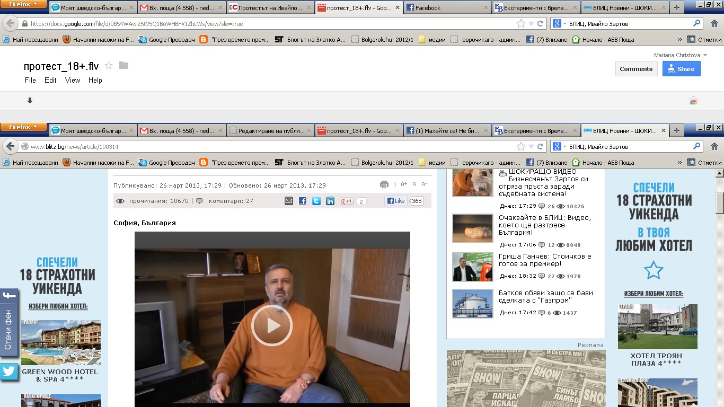Open the File menu in Google Drive
724x407 pixels.
[x=30, y=81]
